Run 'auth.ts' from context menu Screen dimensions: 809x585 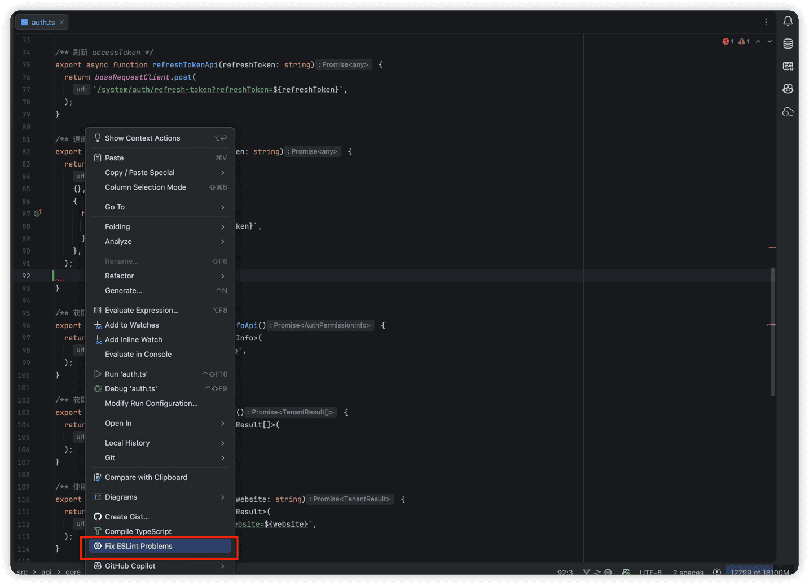[160, 374]
